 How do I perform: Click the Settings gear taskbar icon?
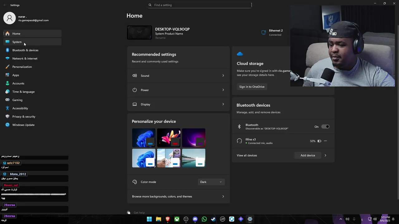pyautogui.click(x=250, y=219)
